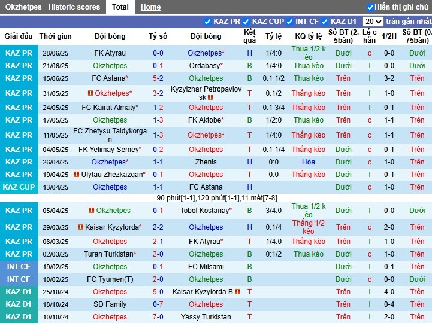Click Okzhetpes – Historic scores title
The height and width of the screenshot is (323, 432).
(53, 7)
